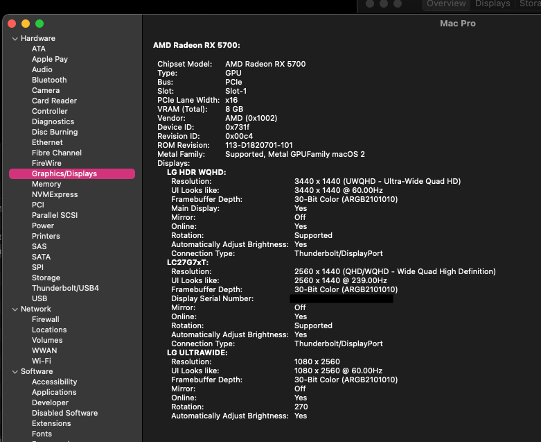Open the PCI entry

[38, 205]
